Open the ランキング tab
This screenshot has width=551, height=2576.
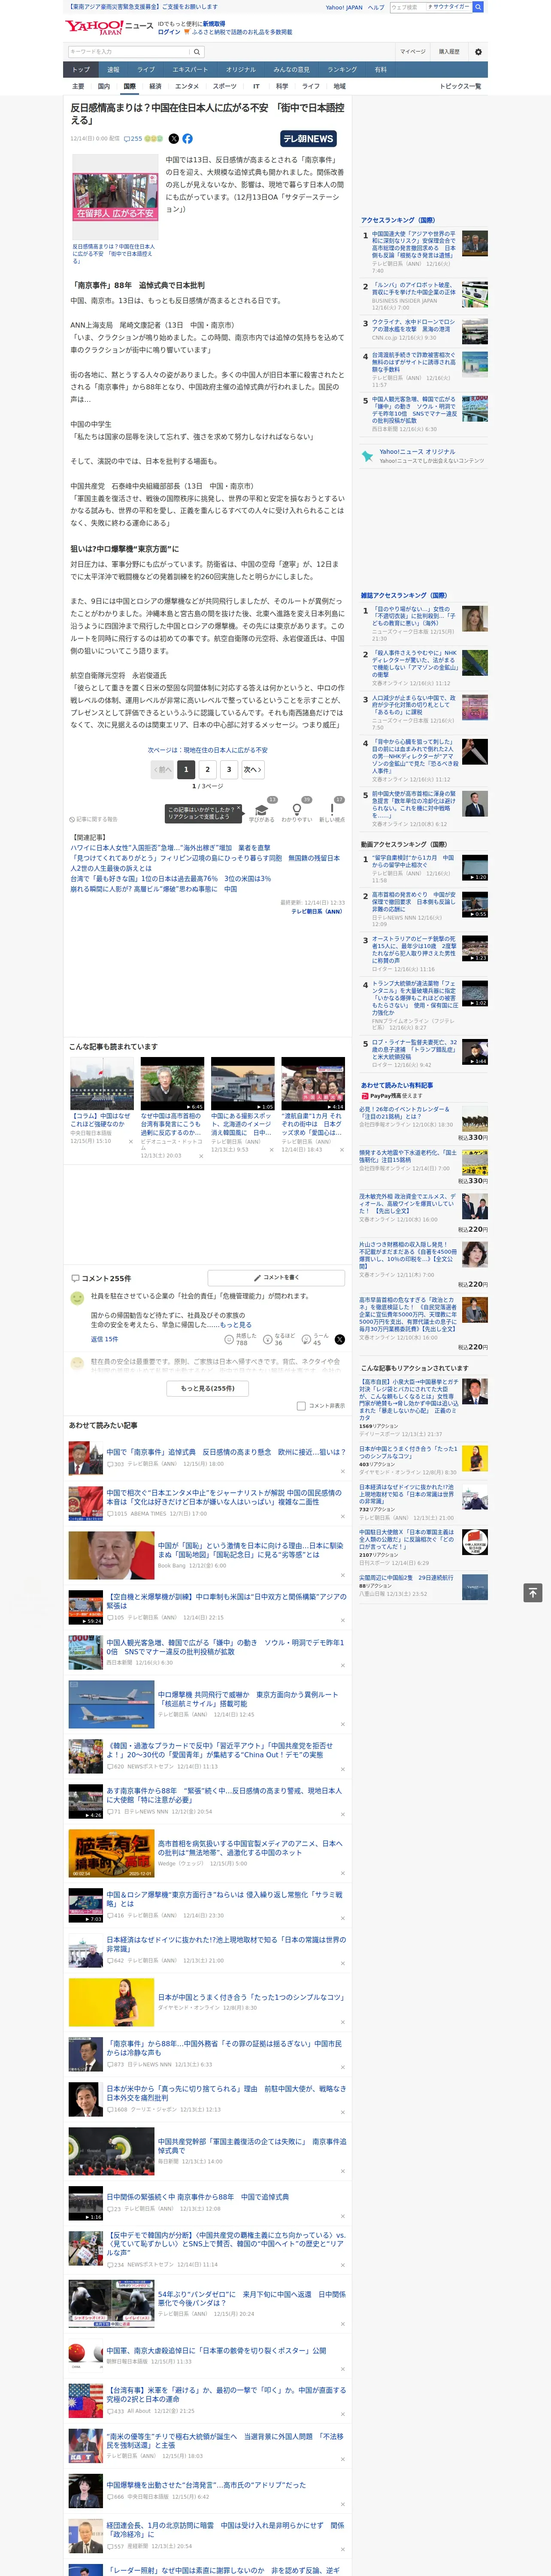click(342, 70)
